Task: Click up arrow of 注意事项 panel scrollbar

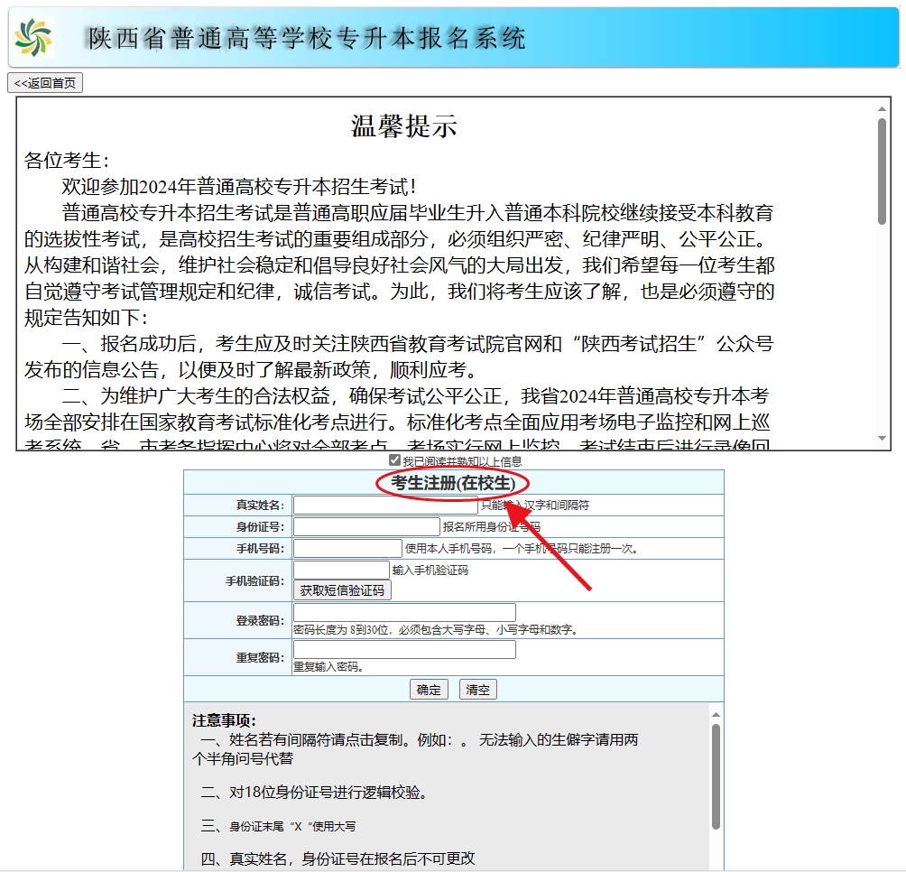Action: point(716,712)
